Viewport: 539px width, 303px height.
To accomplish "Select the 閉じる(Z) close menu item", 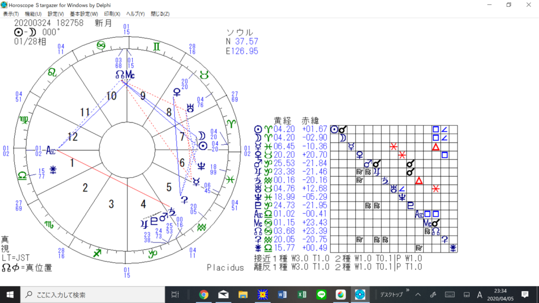I will point(160,14).
